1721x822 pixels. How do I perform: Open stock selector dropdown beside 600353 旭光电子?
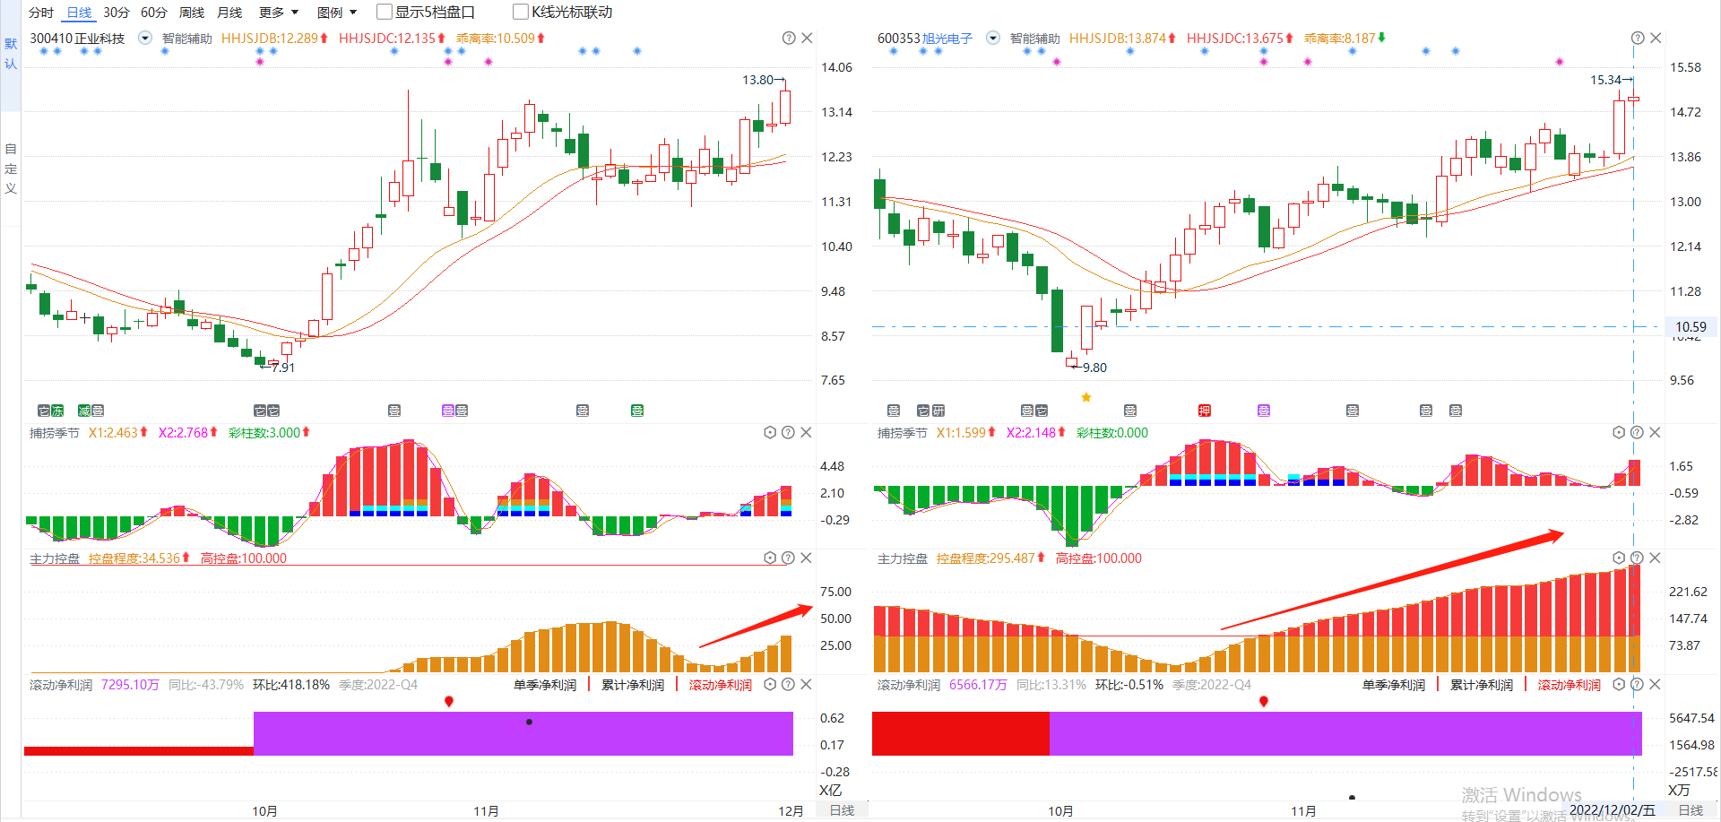tap(992, 38)
